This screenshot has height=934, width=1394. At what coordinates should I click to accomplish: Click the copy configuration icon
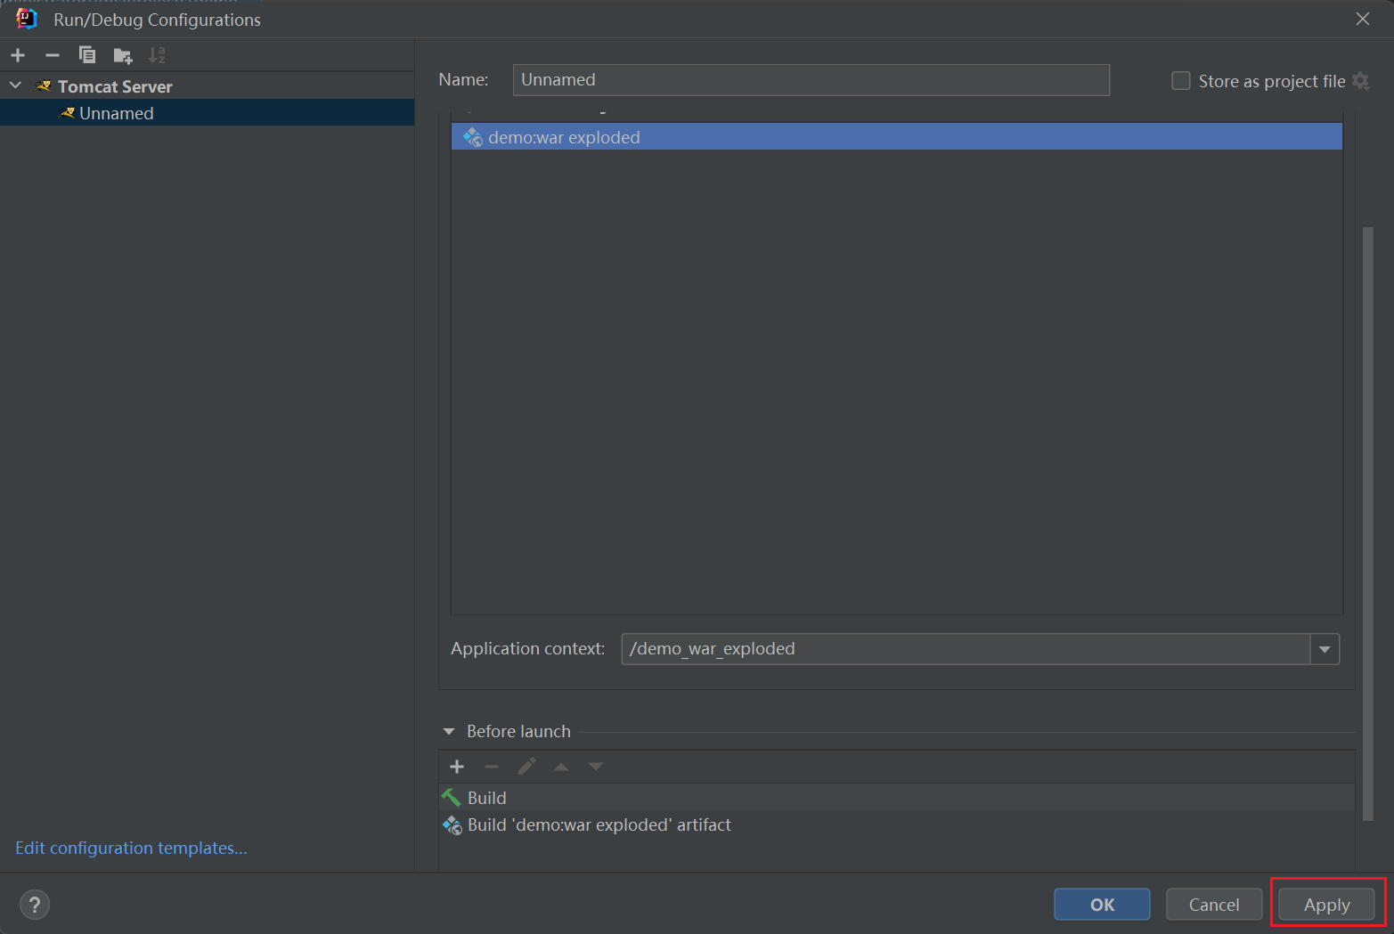pyautogui.click(x=87, y=55)
